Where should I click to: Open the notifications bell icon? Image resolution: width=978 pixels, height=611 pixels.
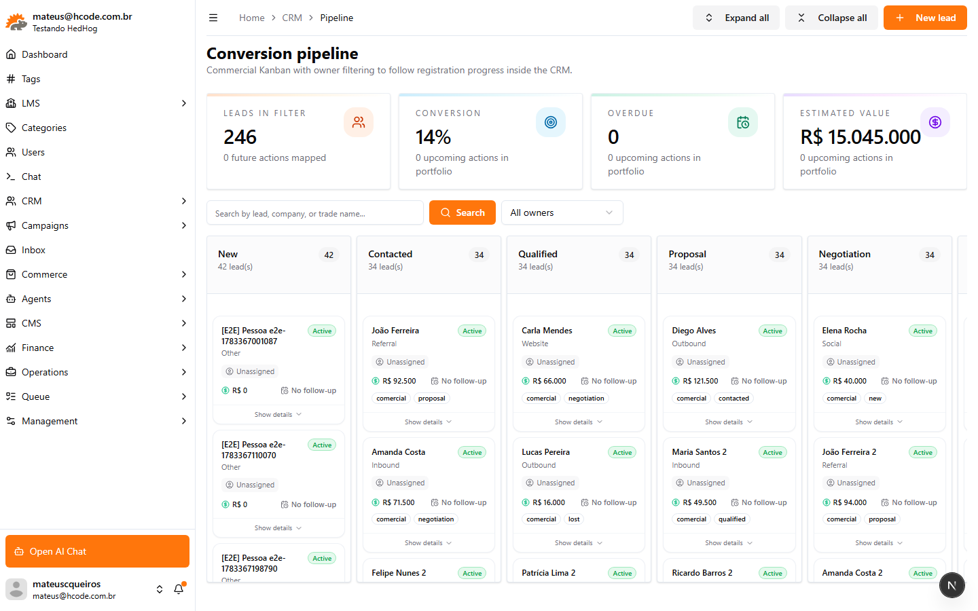[179, 589]
